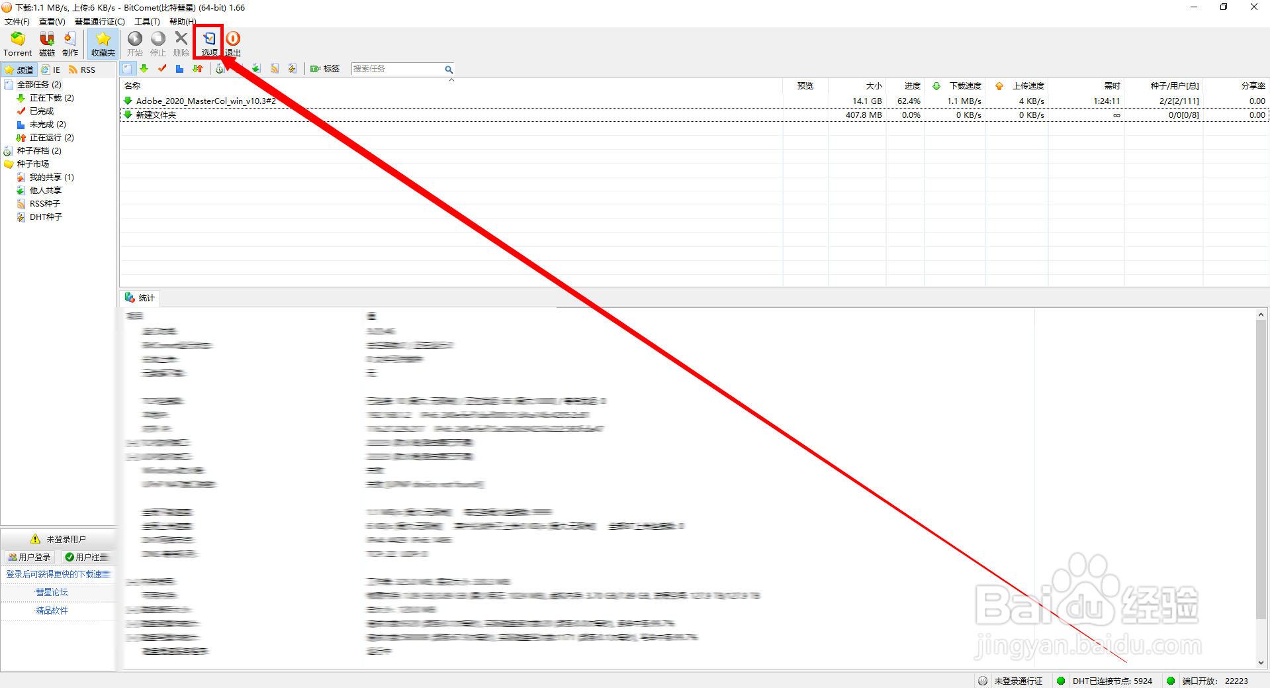Click the 退出 exit button
Screen dimensions: 1270x688
coord(233,44)
